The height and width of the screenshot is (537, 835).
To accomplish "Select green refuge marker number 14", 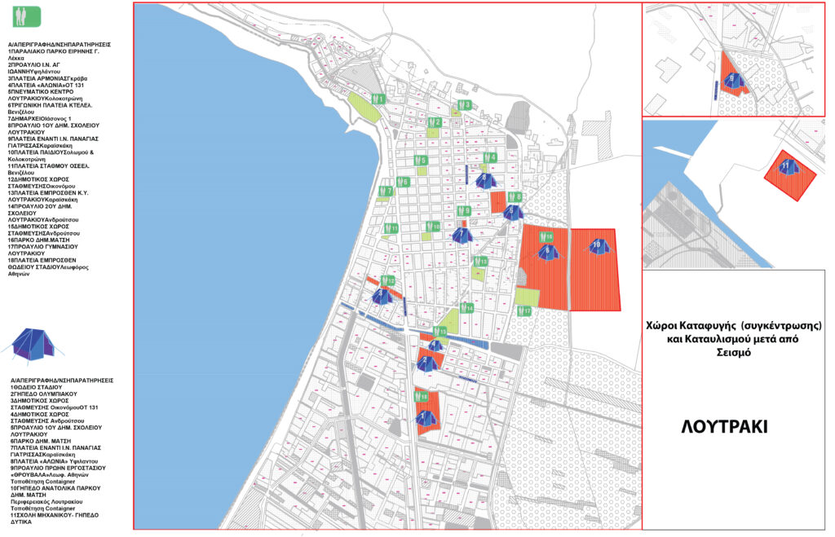I will pyautogui.click(x=466, y=309).
